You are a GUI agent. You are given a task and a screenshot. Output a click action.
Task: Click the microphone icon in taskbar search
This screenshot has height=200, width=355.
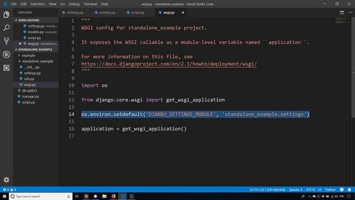[x=69, y=196]
